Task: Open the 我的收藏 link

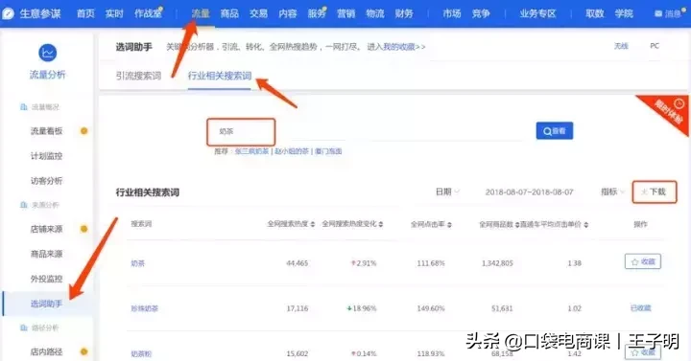Action: [x=399, y=47]
